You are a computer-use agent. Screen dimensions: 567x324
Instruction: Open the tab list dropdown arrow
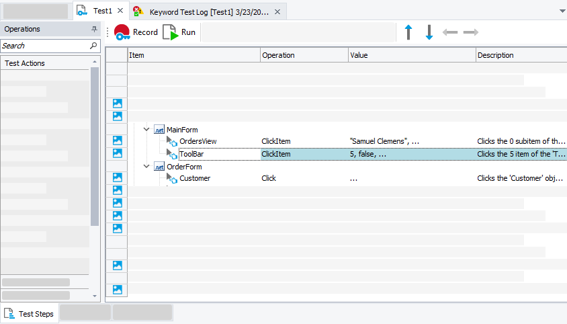click(562, 11)
